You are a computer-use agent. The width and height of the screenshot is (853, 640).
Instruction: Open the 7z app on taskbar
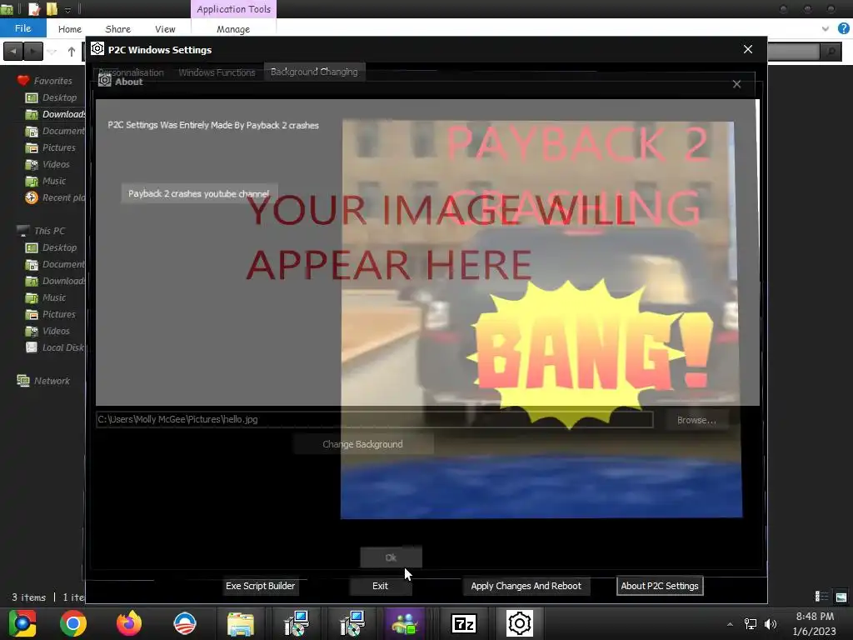click(464, 623)
